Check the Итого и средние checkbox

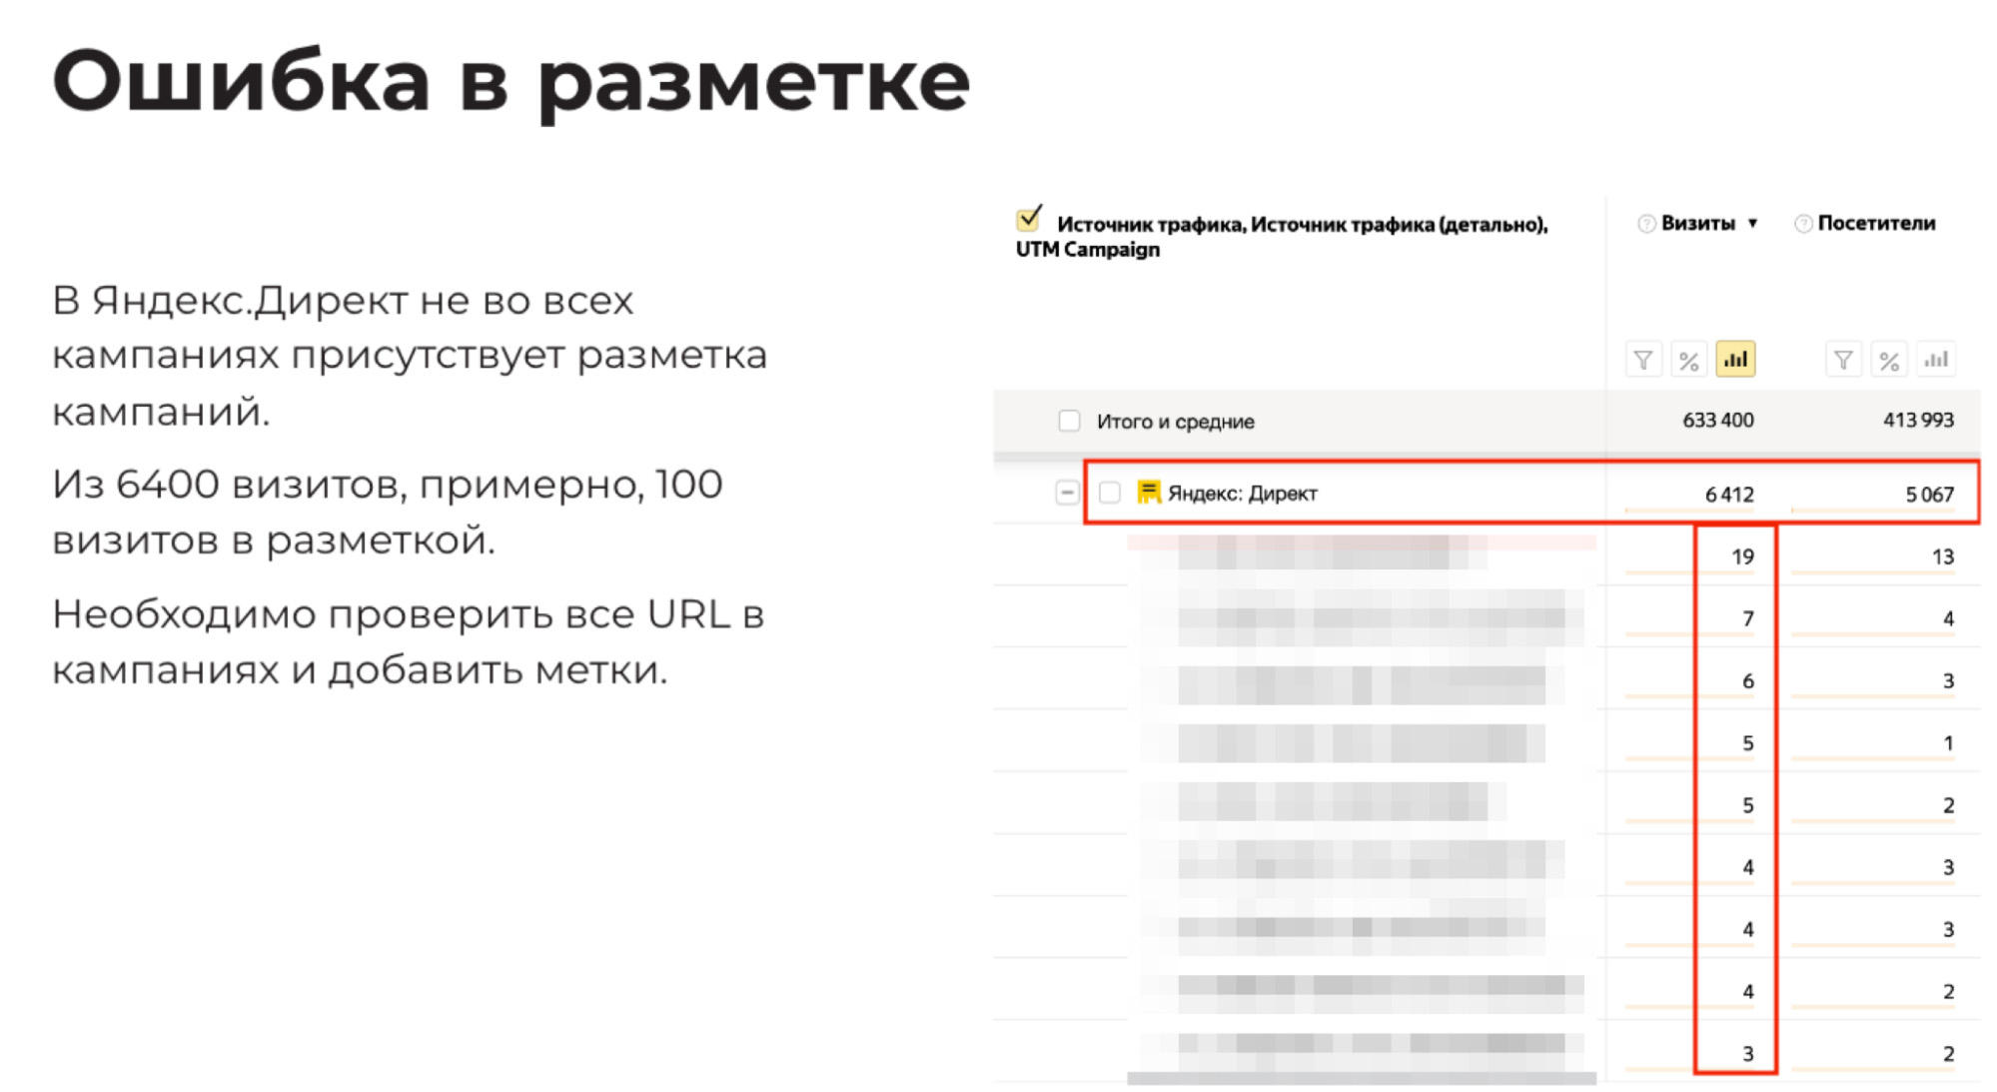coord(1069,421)
